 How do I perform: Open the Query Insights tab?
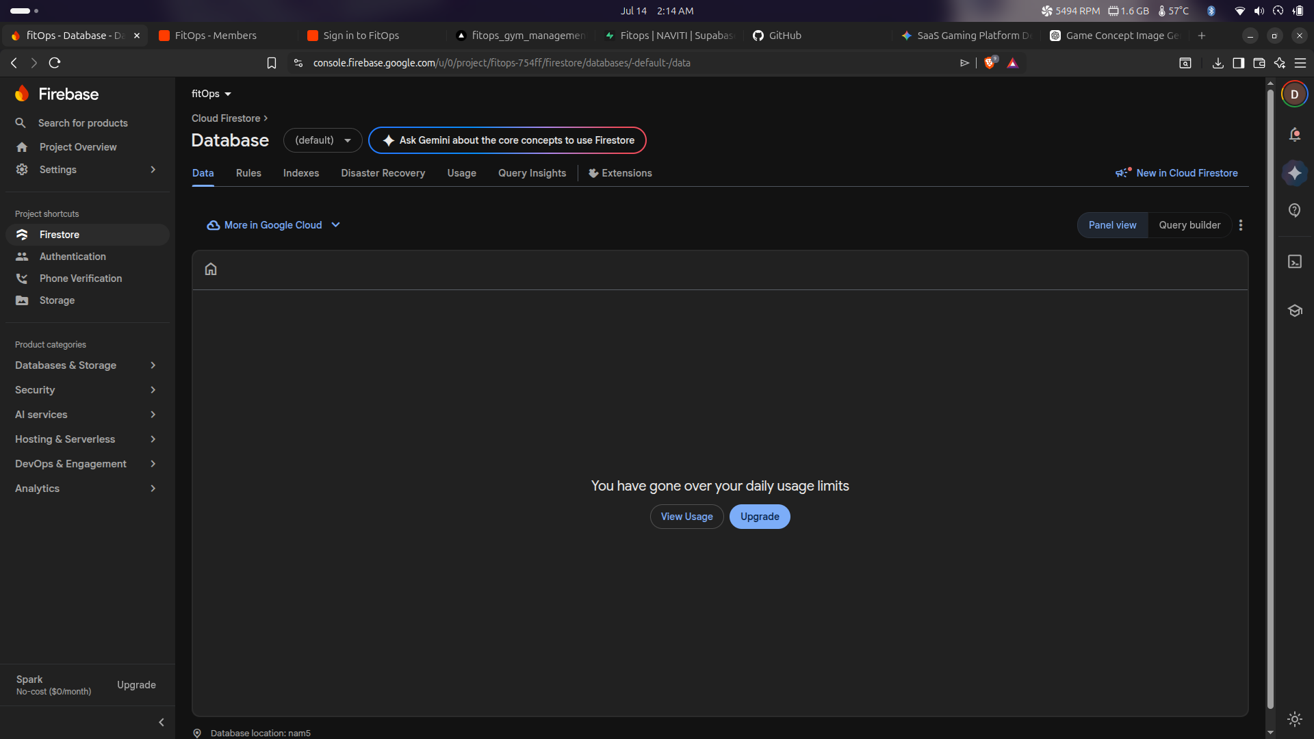[532, 173]
